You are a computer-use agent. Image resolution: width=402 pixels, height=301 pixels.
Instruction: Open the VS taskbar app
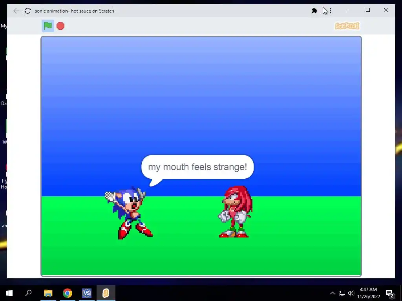point(87,293)
